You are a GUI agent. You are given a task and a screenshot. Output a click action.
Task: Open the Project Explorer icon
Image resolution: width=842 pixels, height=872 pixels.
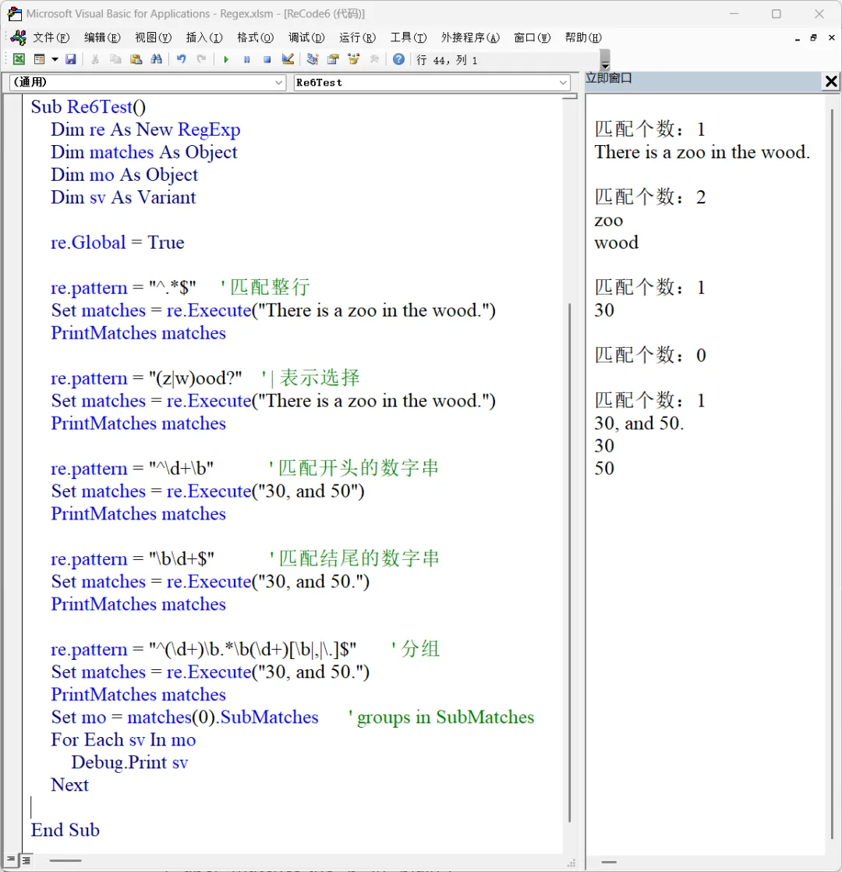(313, 59)
